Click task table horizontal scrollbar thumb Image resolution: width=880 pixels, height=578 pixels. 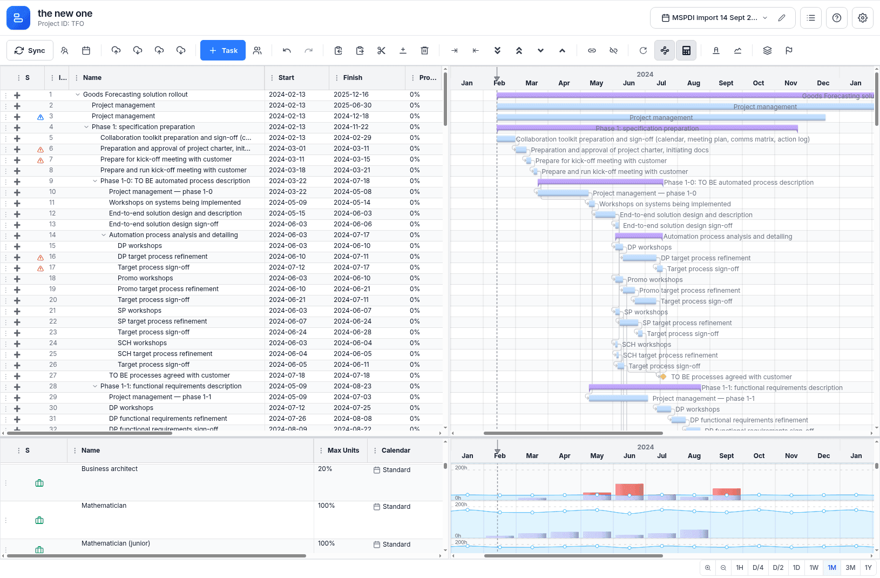[x=89, y=433]
